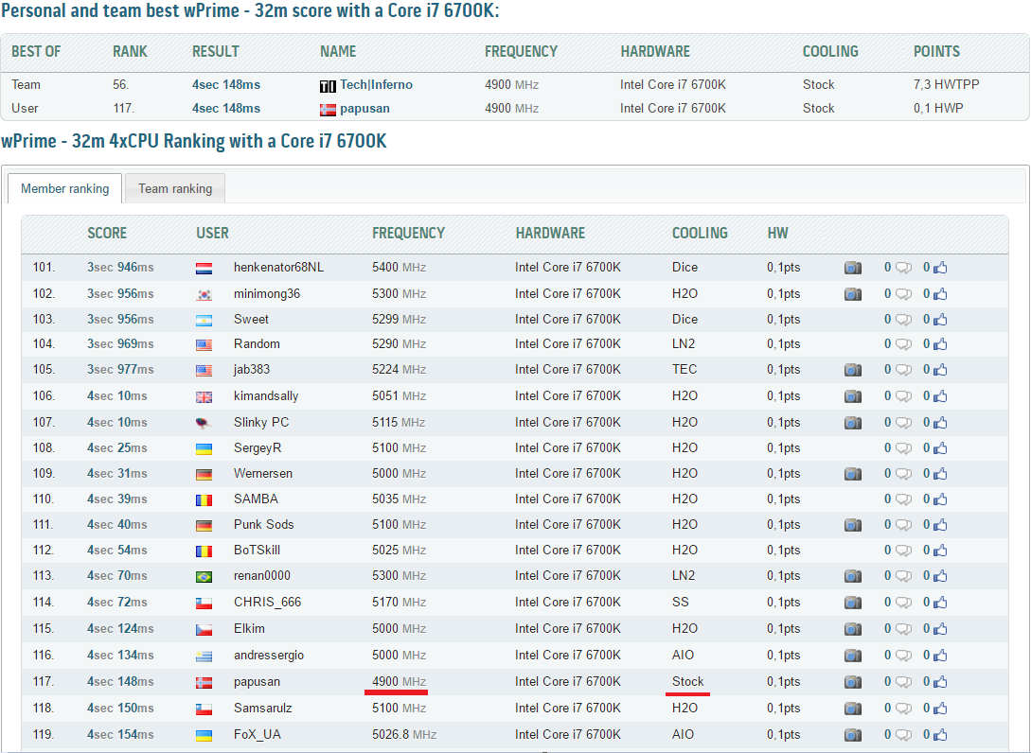
Task: Open renan0000's submission camera icon
Action: click(x=853, y=576)
